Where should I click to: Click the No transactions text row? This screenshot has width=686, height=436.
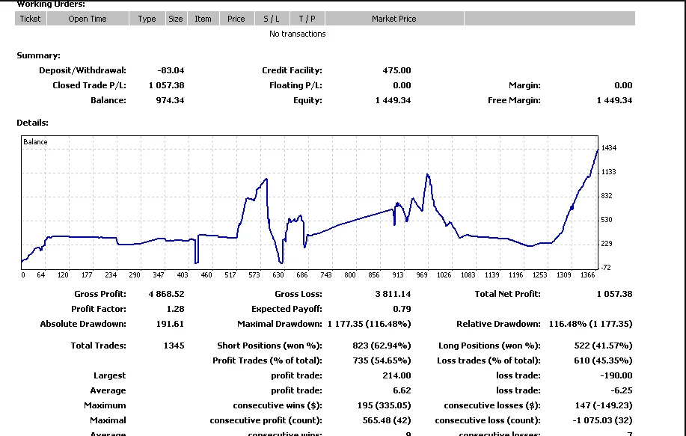pyautogui.click(x=297, y=34)
